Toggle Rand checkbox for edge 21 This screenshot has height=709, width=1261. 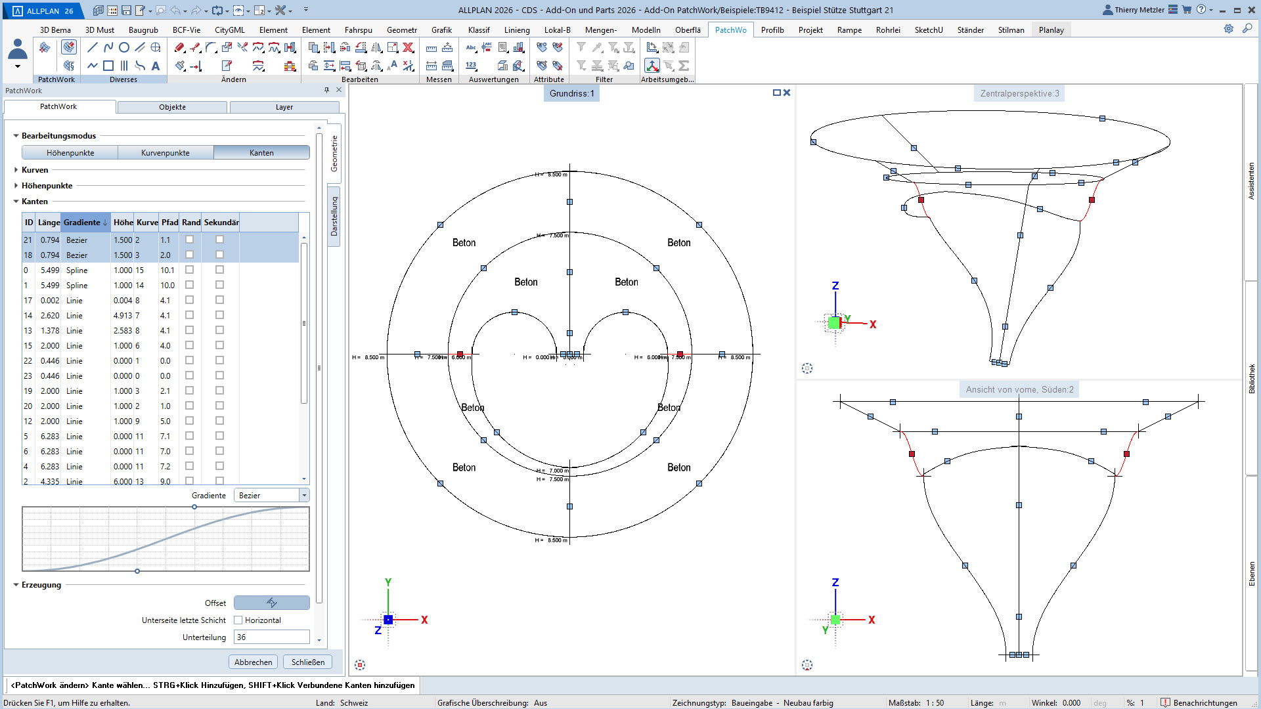[190, 240]
